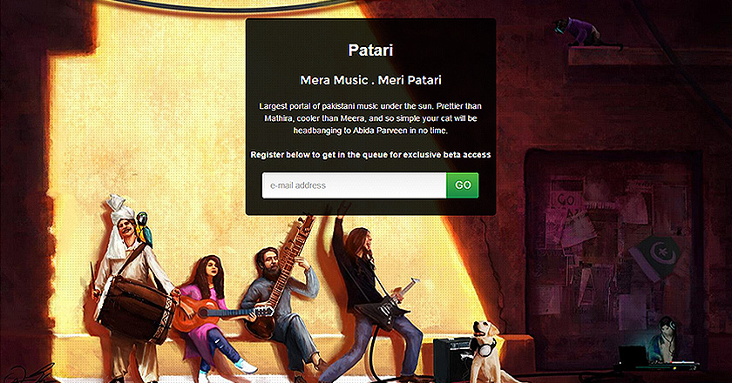Click the sitar played by the bearded man
Screen dimensions: 732x383
tap(280, 280)
